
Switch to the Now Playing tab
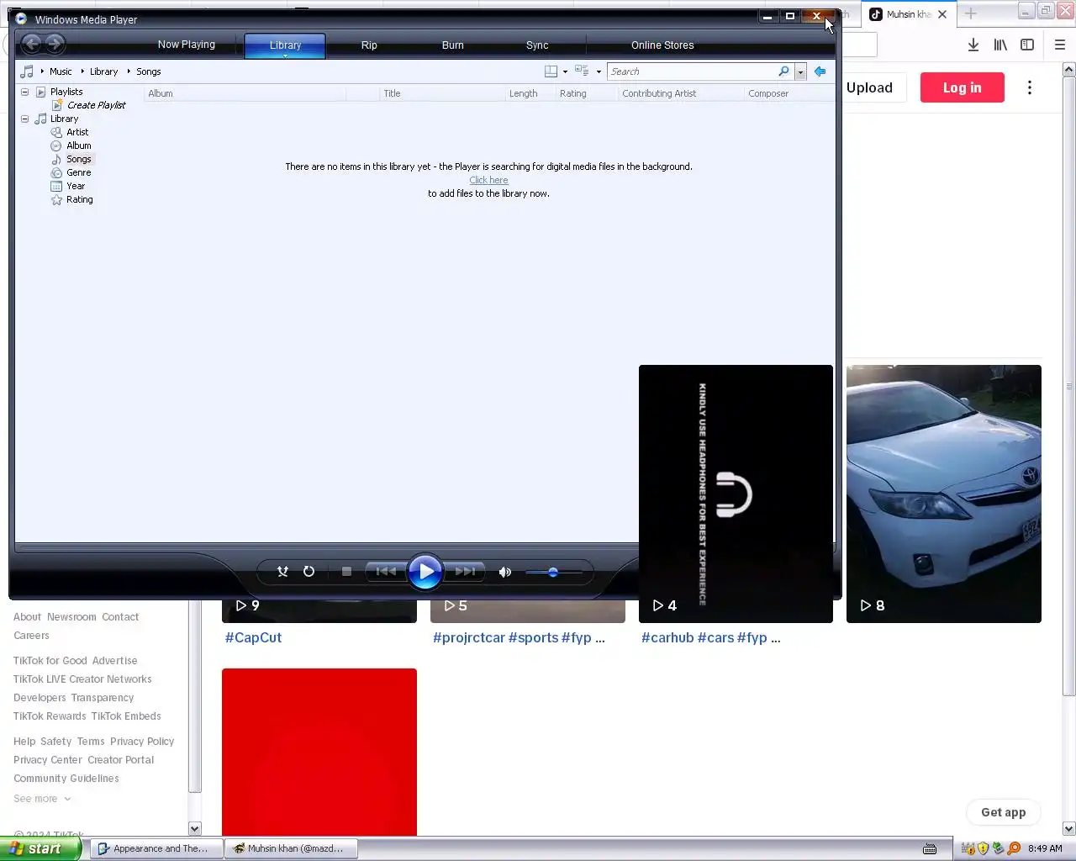pyautogui.click(x=187, y=45)
